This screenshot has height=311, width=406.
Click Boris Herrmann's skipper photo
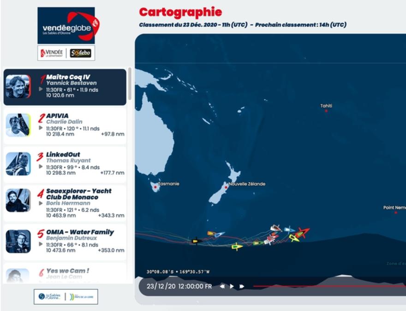pyautogui.click(x=18, y=200)
